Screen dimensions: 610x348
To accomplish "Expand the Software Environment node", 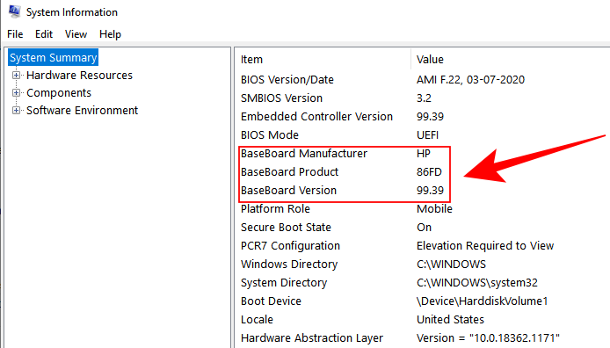I will [x=16, y=111].
